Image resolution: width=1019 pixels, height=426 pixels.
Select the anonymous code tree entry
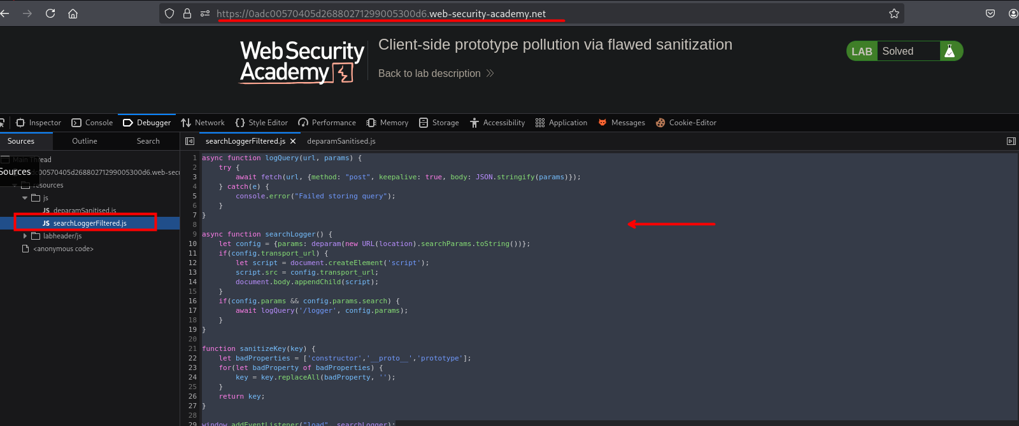tap(63, 249)
